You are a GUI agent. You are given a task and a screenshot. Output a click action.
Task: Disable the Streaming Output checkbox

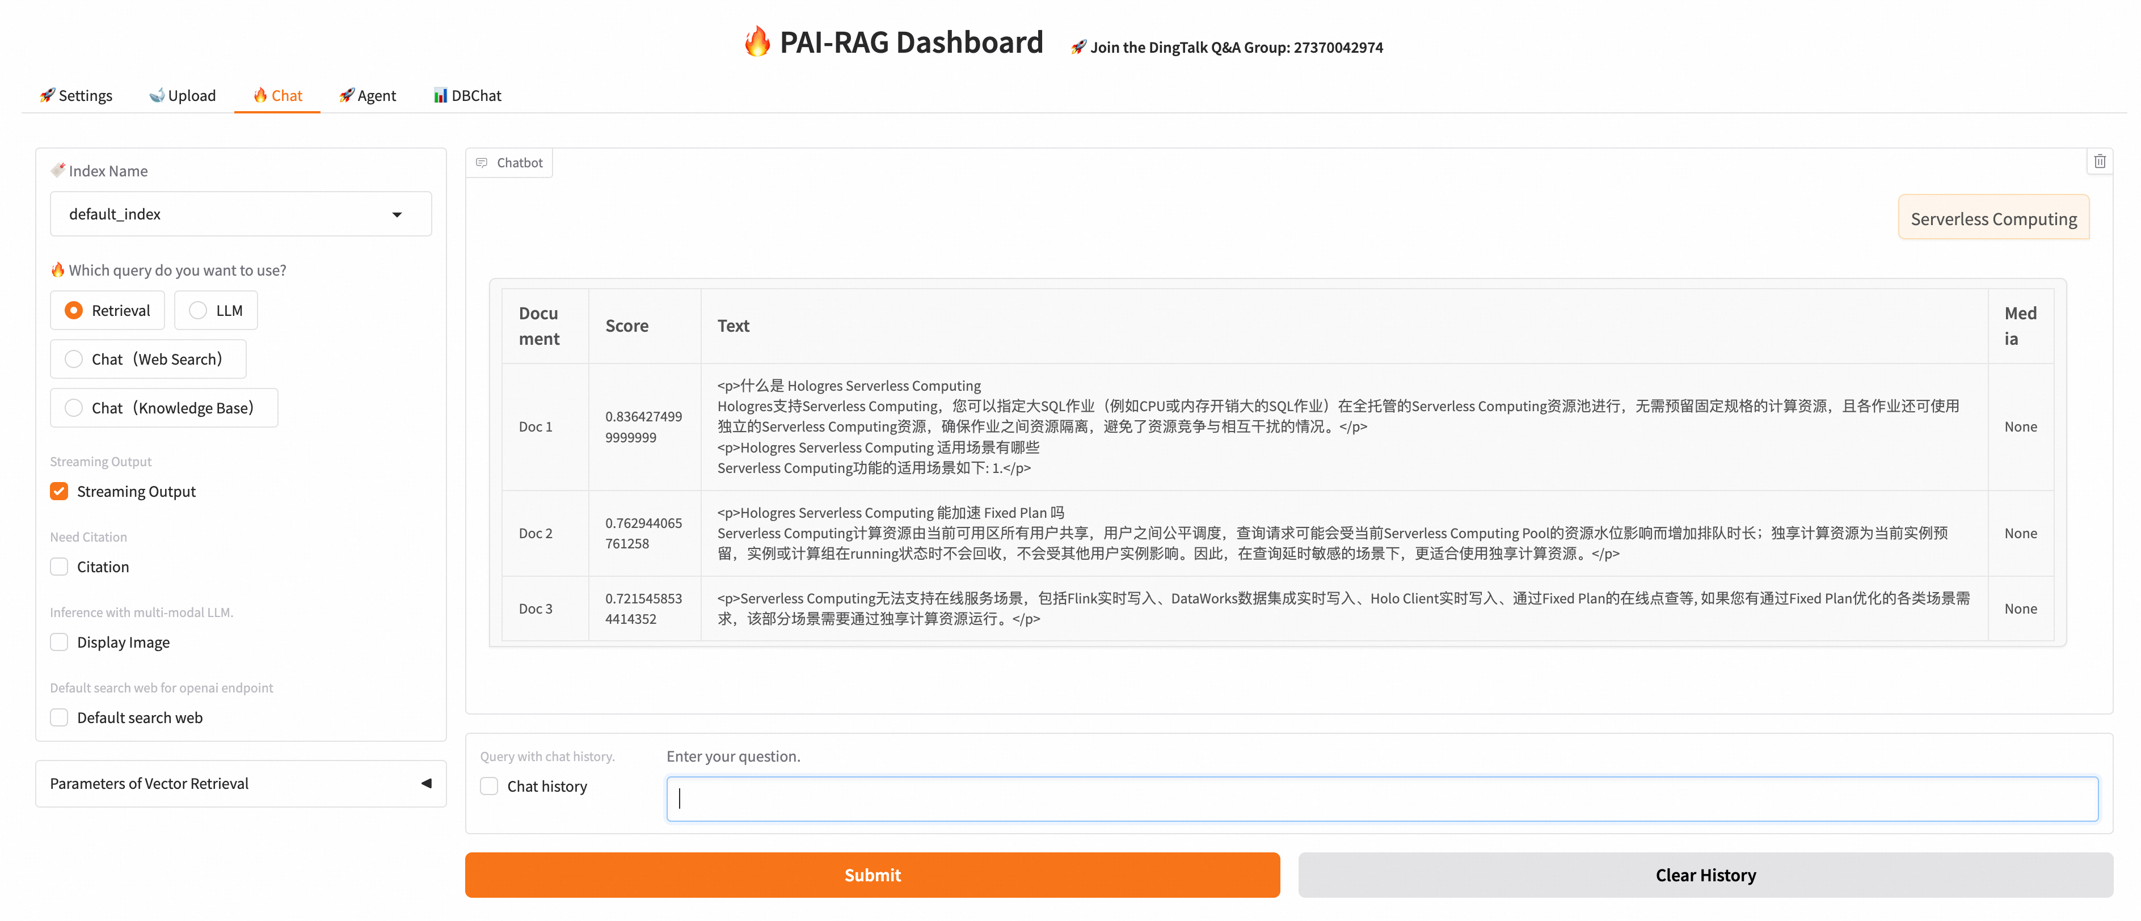coord(59,491)
